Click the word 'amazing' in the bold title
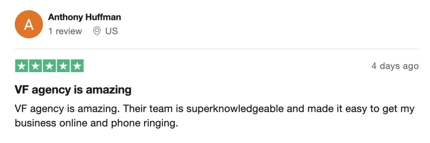 coord(111,90)
